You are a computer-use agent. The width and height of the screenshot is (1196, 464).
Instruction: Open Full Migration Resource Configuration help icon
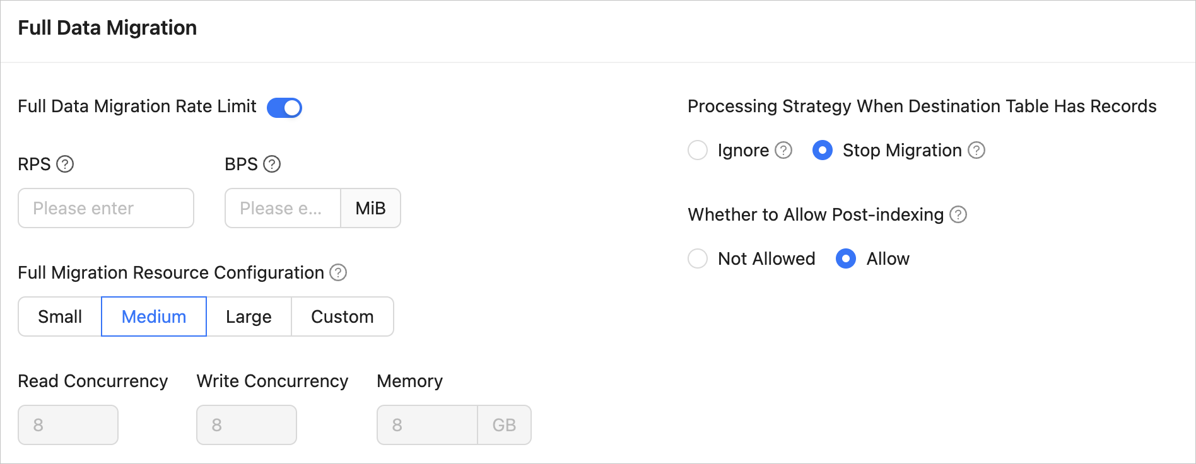coord(339,272)
